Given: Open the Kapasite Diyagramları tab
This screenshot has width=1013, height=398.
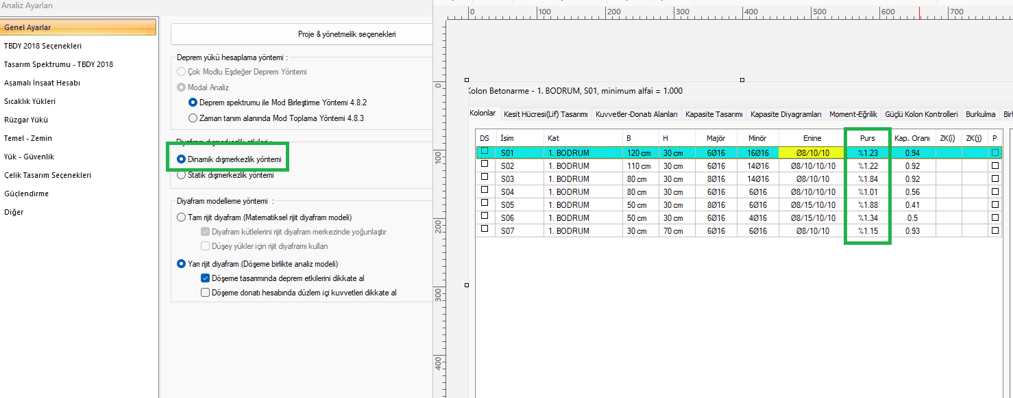Looking at the screenshot, I should 785,114.
